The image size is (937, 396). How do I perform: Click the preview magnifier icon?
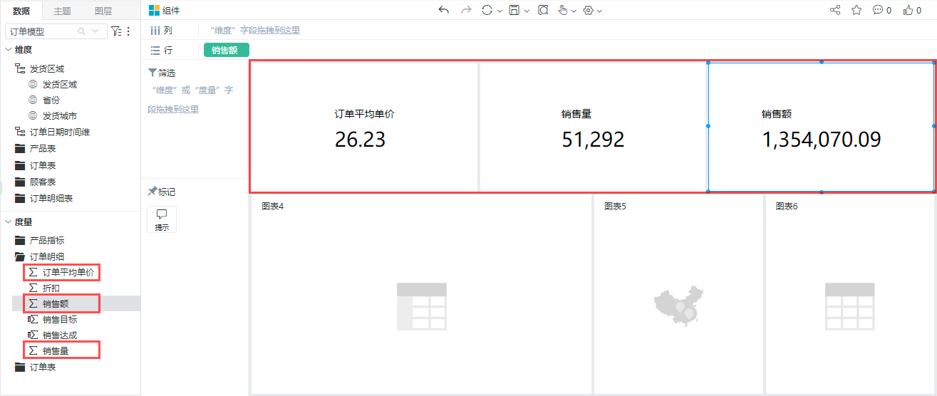543,10
